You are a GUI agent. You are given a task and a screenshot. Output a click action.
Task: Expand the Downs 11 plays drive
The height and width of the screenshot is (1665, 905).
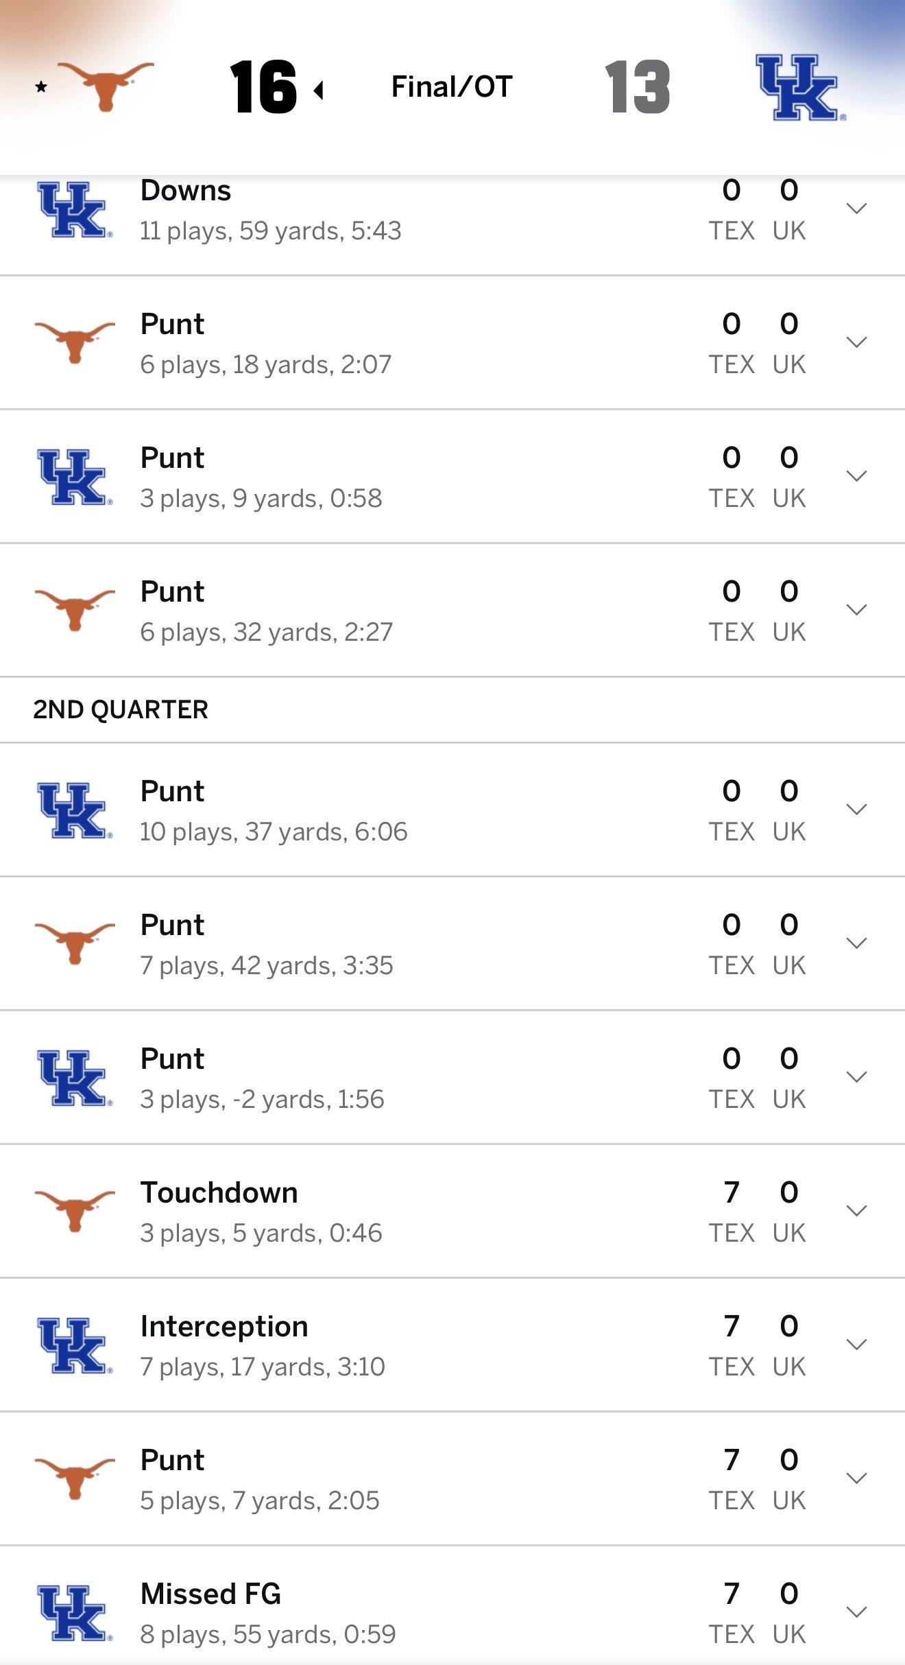coord(856,209)
